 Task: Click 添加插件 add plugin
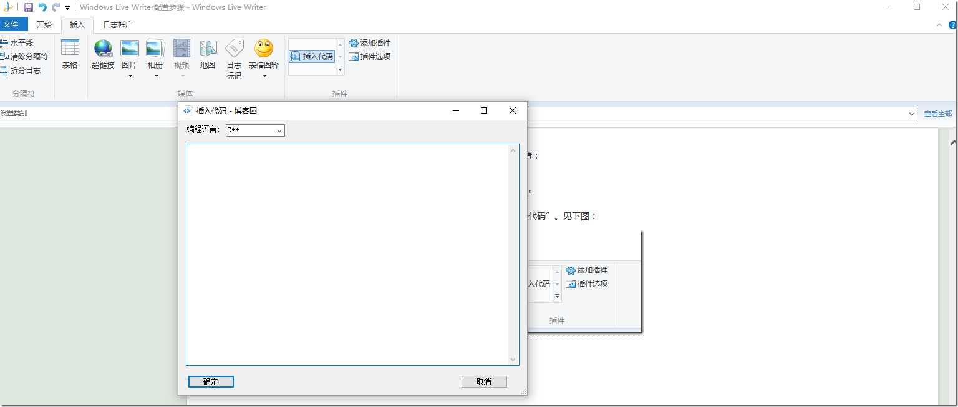pos(370,43)
